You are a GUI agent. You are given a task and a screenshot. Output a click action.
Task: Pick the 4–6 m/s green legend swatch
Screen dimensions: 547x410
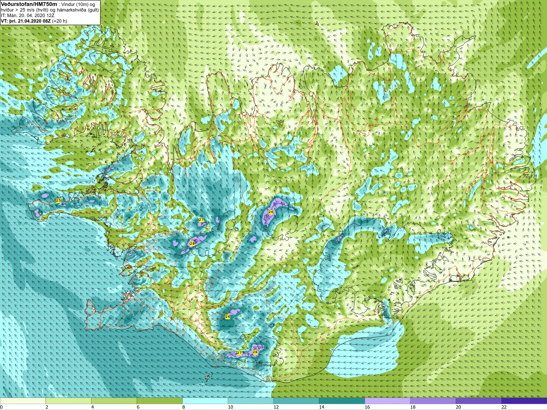(x=114, y=401)
